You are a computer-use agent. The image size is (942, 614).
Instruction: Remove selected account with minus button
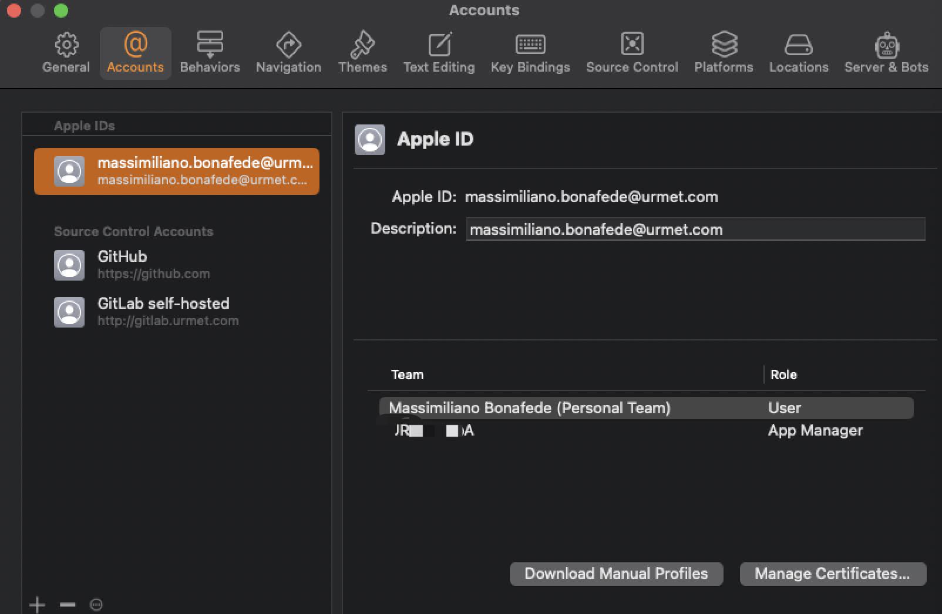[68, 604]
